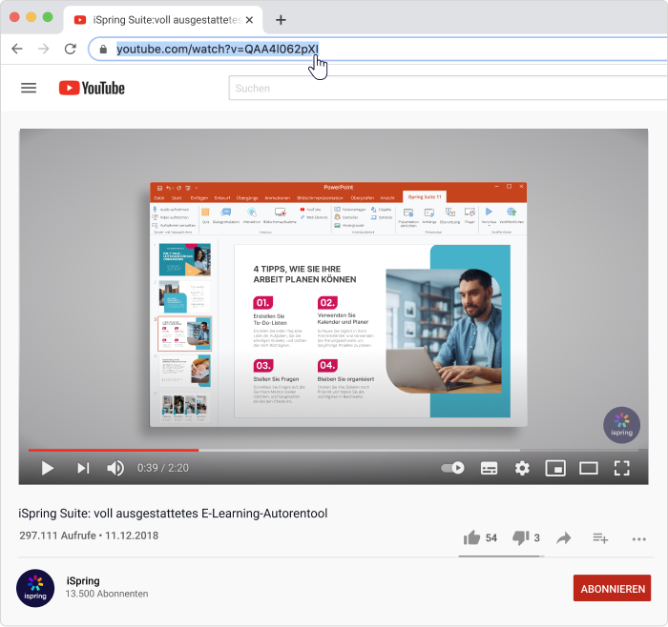Reload the page with the refresh icon
This screenshot has width=668, height=627.
pyautogui.click(x=71, y=49)
